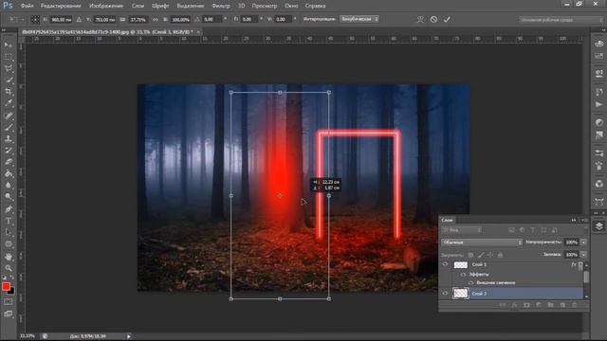This screenshot has height=341, width=607.
Task: Toggle Quick Mask mode icon
Action: 9,302
